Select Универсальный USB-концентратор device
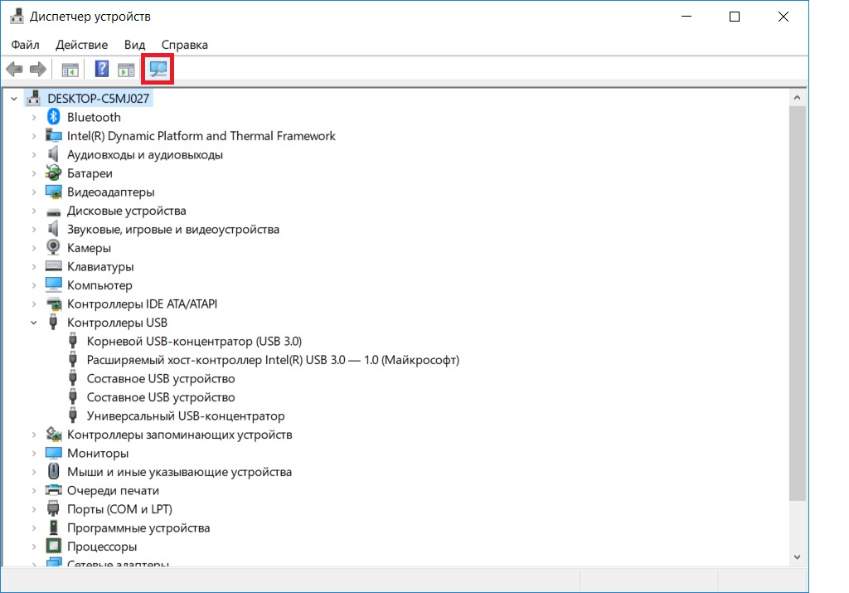This screenshot has height=593, width=849. (x=185, y=416)
